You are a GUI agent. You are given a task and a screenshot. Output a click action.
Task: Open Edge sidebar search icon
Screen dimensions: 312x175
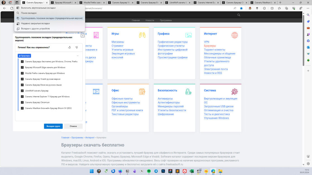point(308,15)
